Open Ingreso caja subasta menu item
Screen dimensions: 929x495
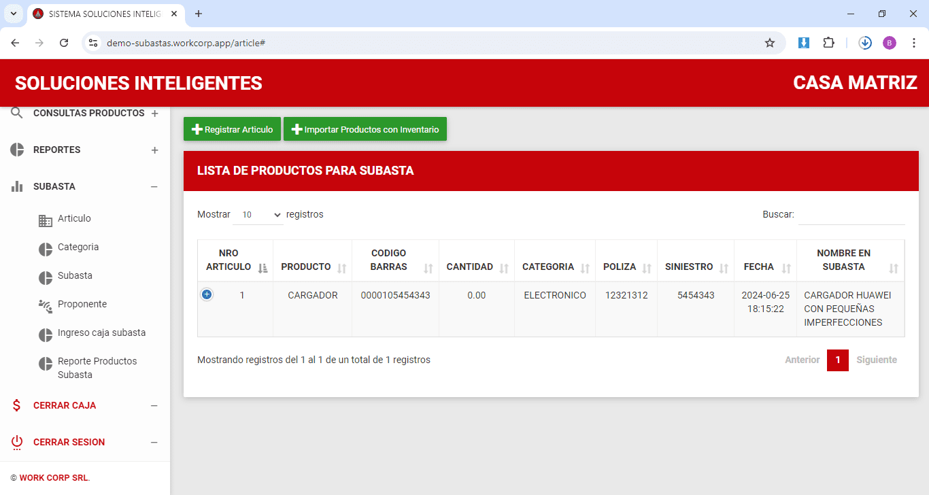101,332
